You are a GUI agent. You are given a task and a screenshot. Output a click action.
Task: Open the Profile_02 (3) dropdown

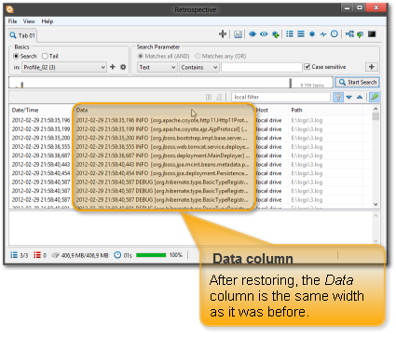64,67
